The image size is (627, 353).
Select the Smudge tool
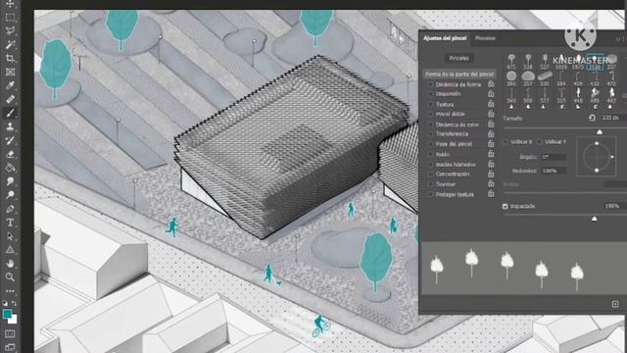[10, 181]
